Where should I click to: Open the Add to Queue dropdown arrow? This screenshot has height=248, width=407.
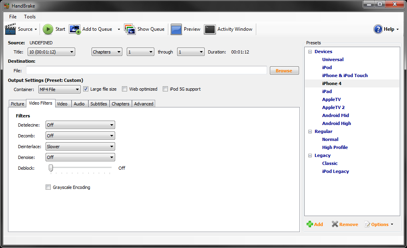point(119,29)
